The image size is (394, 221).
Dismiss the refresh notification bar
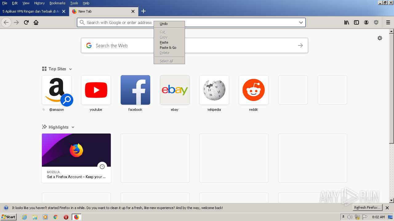click(x=387, y=208)
